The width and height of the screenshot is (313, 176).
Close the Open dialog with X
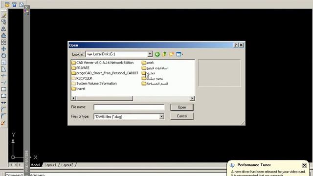coord(241,45)
